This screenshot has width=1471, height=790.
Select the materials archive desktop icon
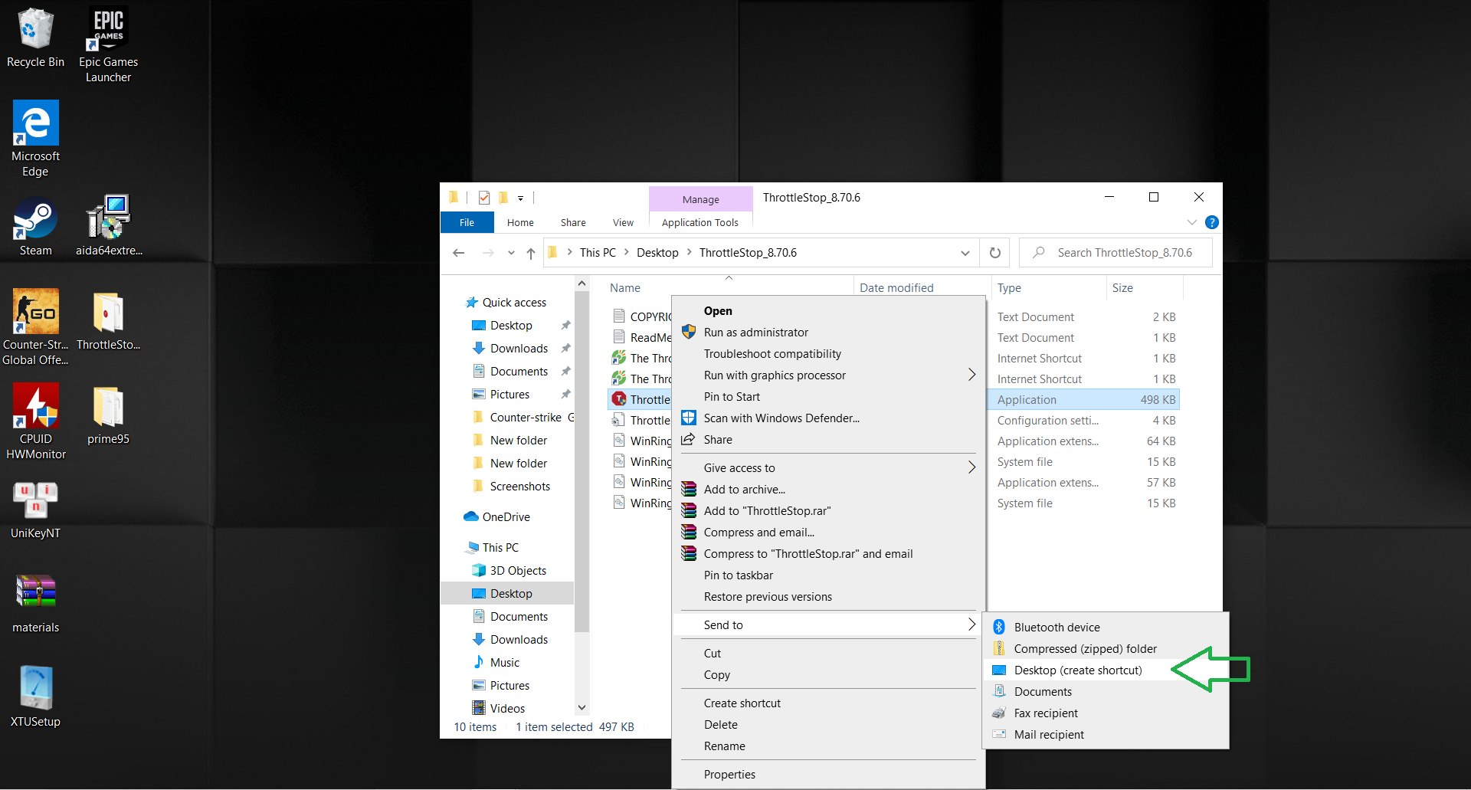pyautogui.click(x=35, y=604)
